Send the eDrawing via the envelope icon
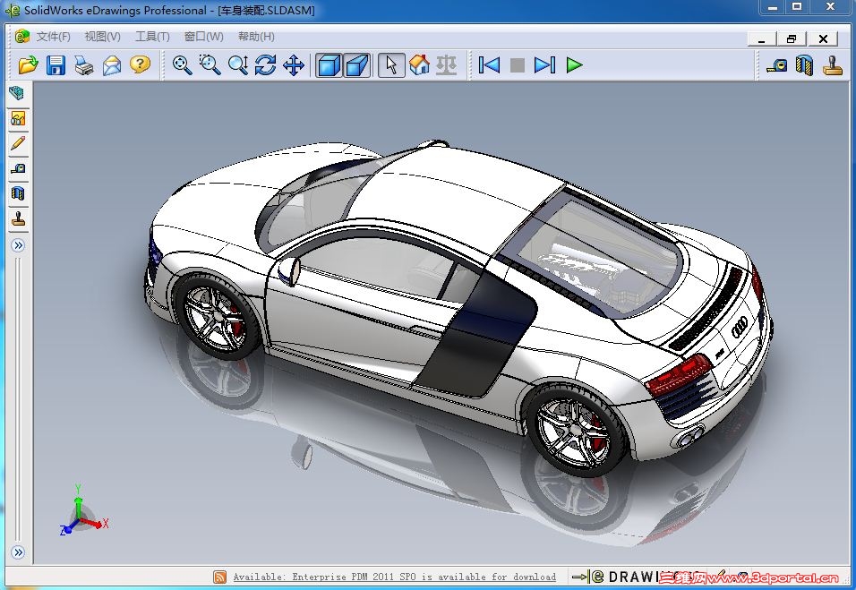 [x=112, y=65]
